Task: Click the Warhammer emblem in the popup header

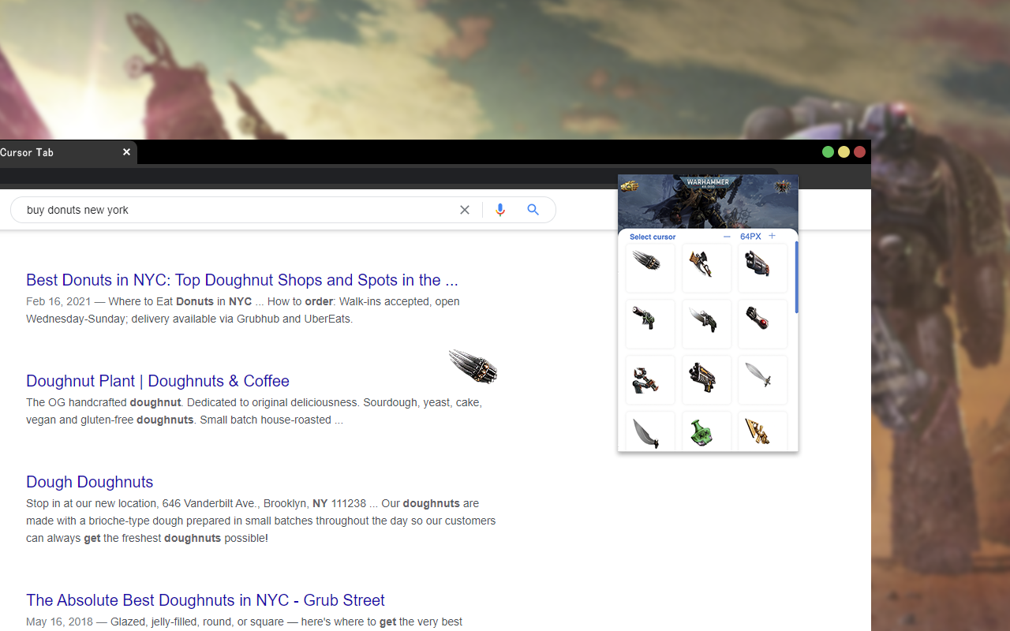Action: (781, 187)
